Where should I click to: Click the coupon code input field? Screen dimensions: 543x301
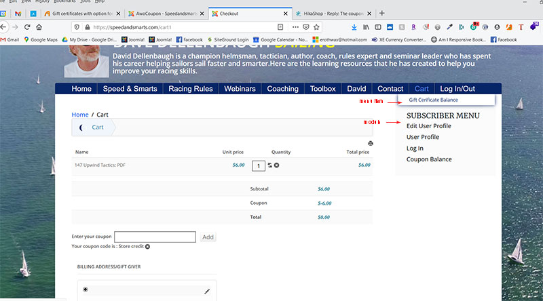point(155,237)
